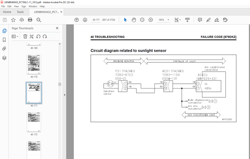Open the Sign menu

(24, 6)
